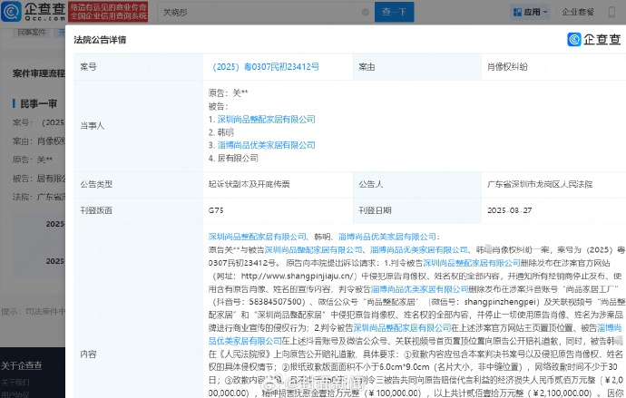This screenshot has height=398, width=626.
Task: Click the 公告人 label cell
Action: (x=417, y=184)
